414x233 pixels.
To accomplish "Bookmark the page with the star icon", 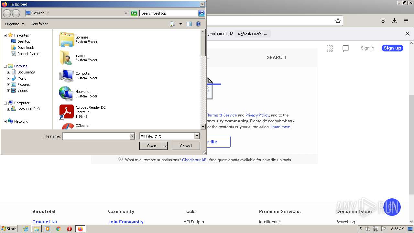I will (x=338, y=21).
